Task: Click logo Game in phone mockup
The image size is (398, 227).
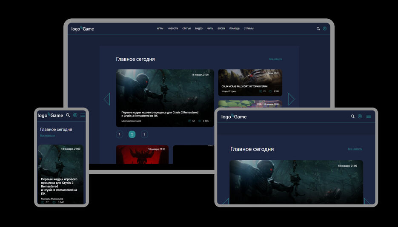Action: click(x=50, y=115)
